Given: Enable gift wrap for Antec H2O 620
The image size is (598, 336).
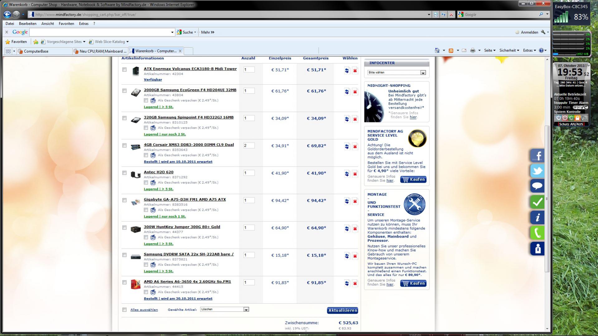Looking at the screenshot, I should pyautogui.click(x=146, y=182).
